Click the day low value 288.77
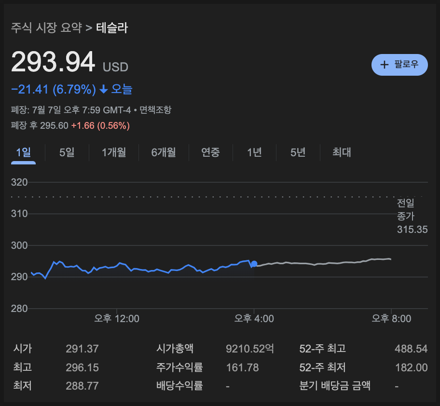The image size is (440, 406). pyautogui.click(x=82, y=386)
